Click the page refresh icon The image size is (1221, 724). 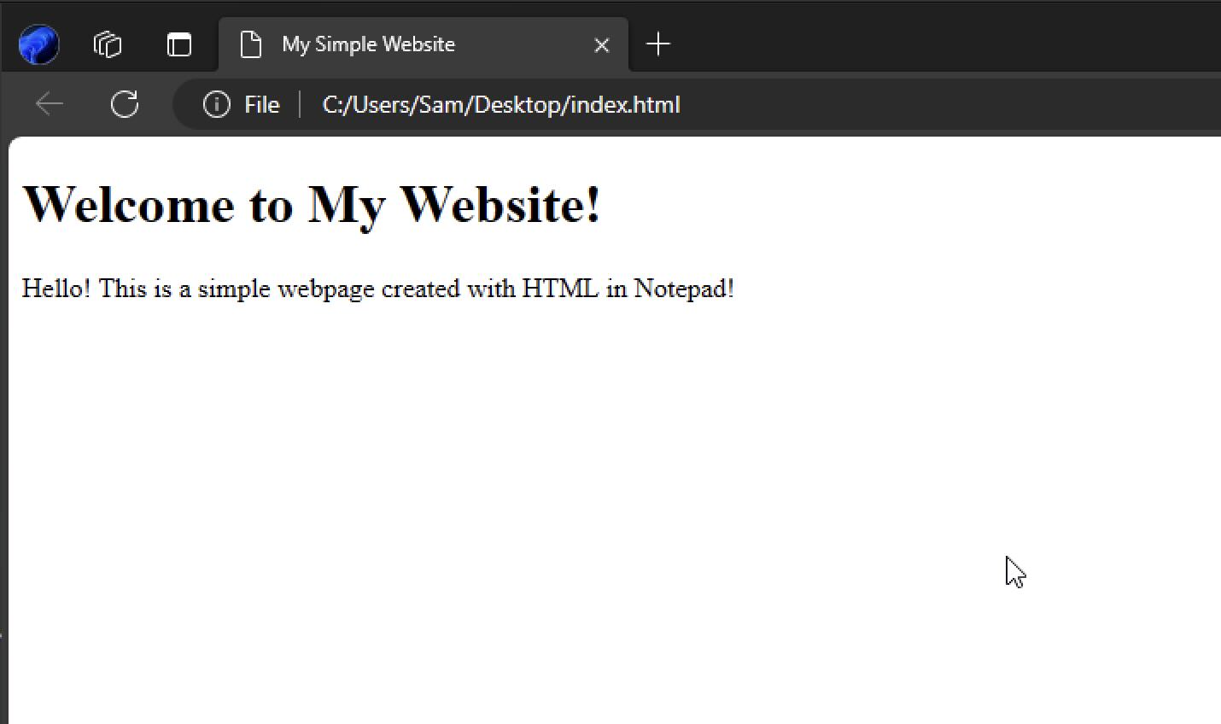tap(125, 103)
